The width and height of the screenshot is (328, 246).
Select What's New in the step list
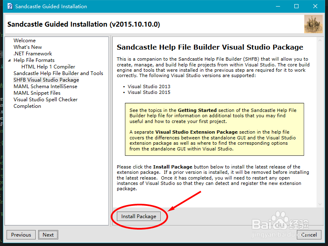[x=27, y=47]
